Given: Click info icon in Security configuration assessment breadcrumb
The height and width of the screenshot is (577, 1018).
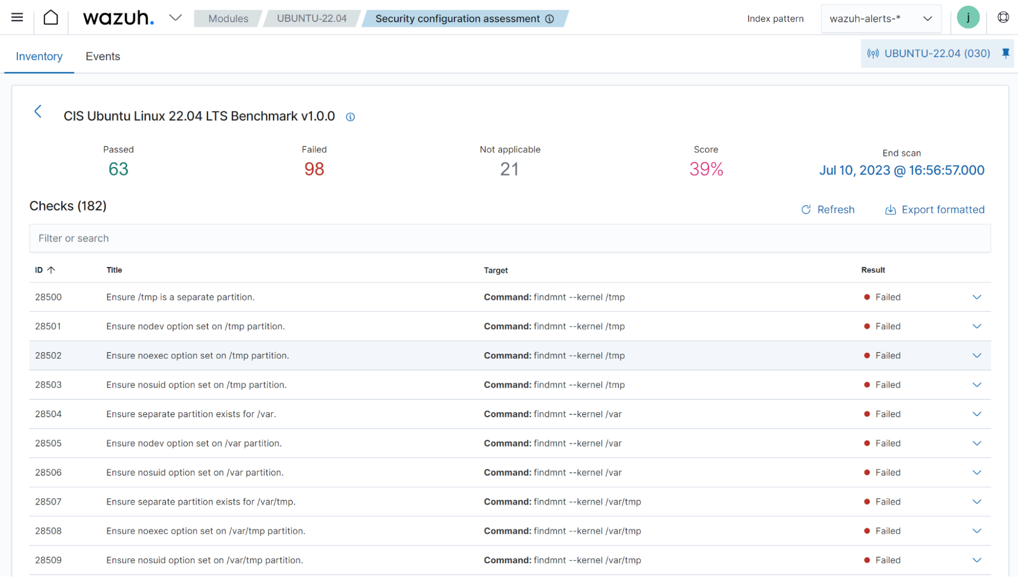Looking at the screenshot, I should [549, 19].
